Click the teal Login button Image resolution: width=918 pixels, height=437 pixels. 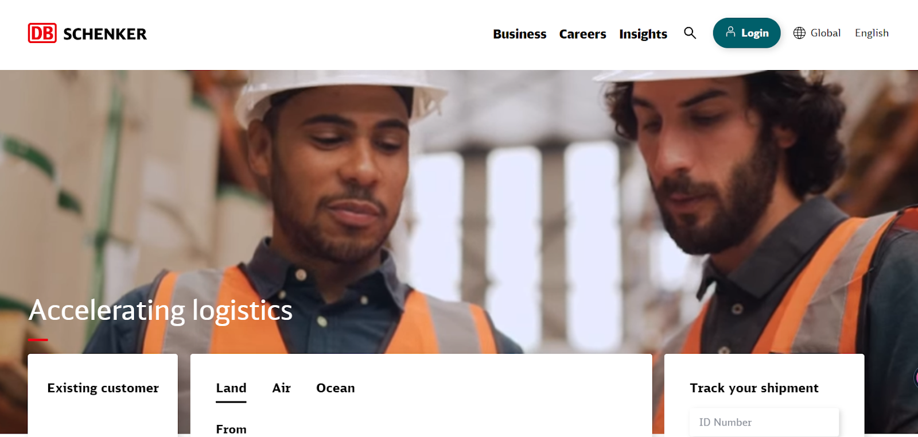point(746,33)
